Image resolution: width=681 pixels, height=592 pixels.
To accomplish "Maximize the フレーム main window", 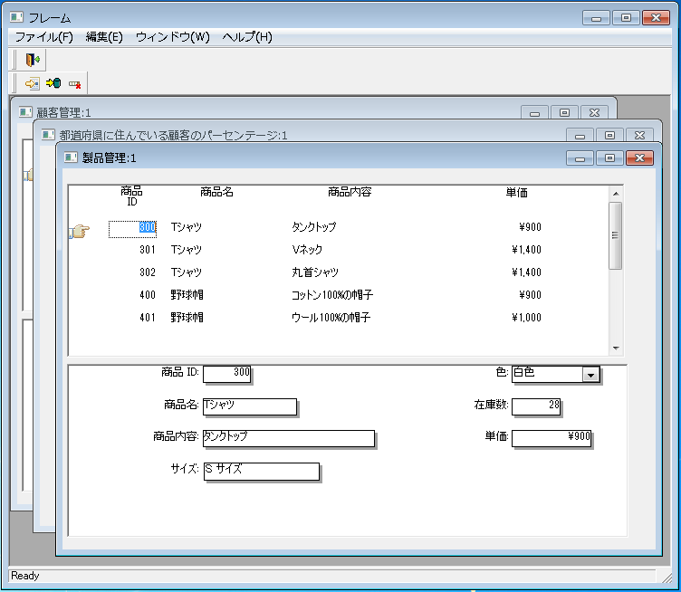I will pyautogui.click(x=626, y=18).
